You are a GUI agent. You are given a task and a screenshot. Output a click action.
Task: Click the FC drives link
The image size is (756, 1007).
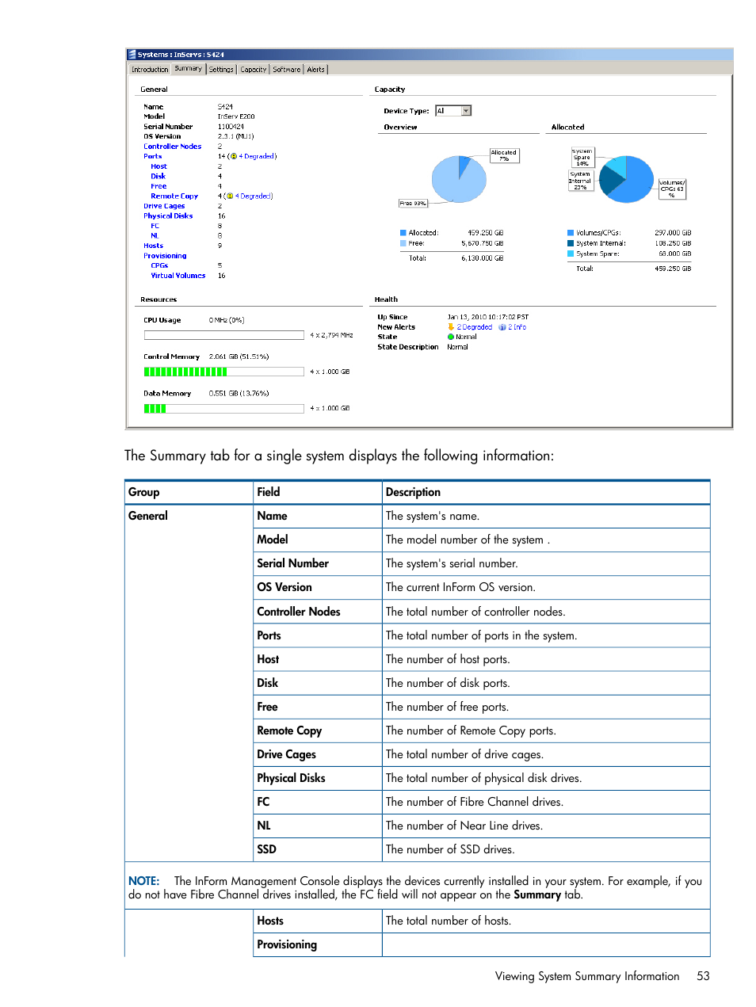point(155,226)
